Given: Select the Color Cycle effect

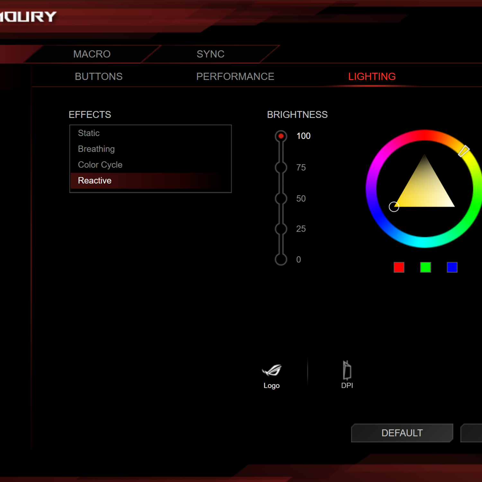Looking at the screenshot, I should [100, 165].
